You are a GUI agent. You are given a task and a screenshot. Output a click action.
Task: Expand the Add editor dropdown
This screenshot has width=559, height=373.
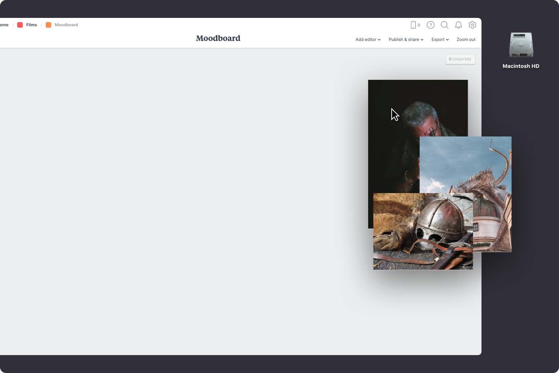pos(368,40)
